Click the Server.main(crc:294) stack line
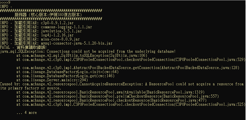 [52, 80]
